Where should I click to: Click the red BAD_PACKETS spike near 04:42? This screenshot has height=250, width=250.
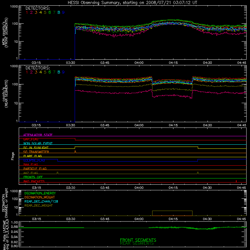click(x=236, y=181)
